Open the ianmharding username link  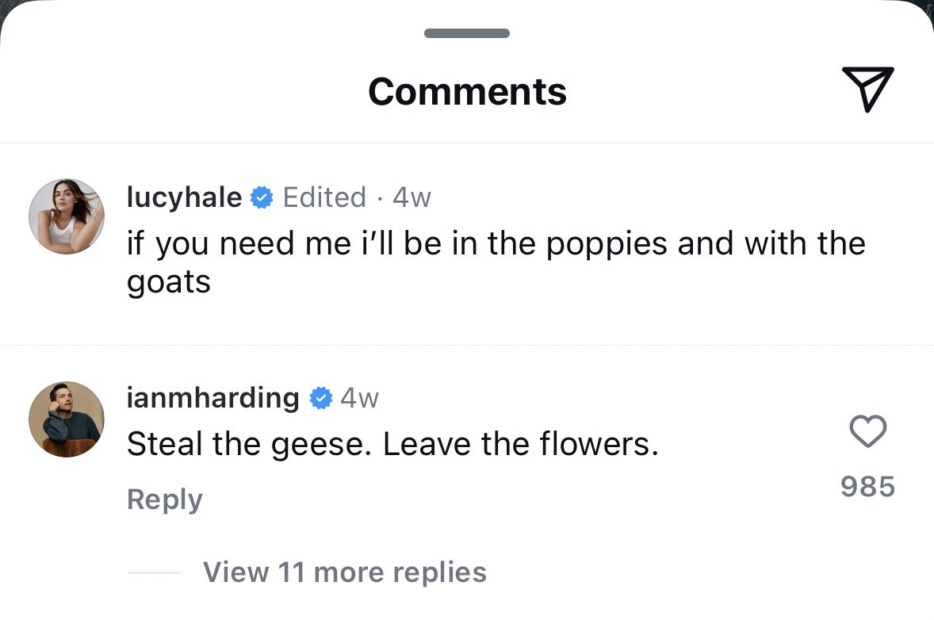(x=212, y=398)
